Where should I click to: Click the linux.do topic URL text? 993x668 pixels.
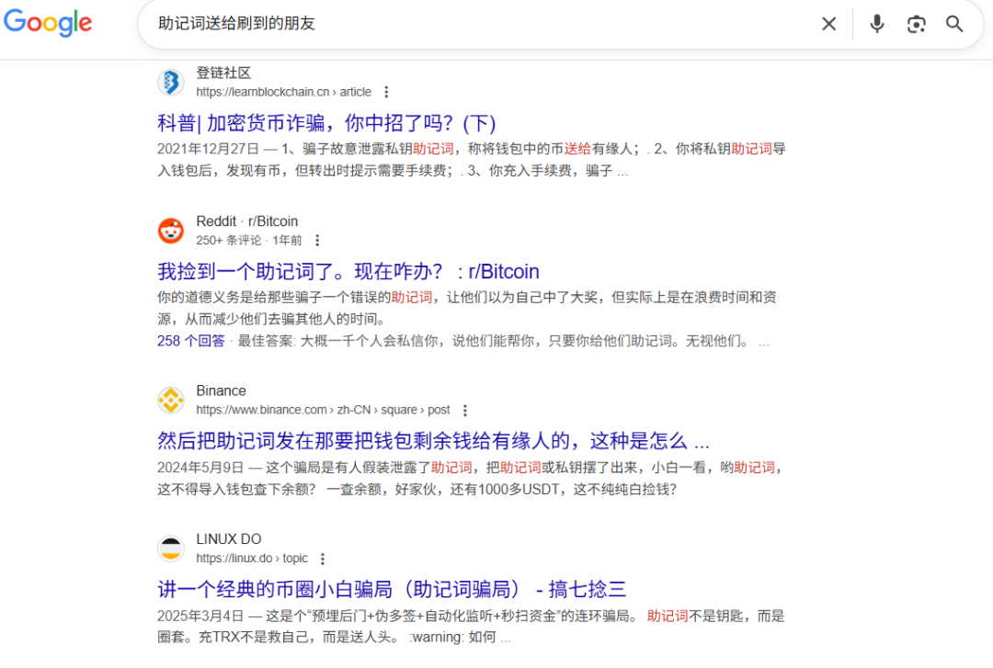coord(252,559)
